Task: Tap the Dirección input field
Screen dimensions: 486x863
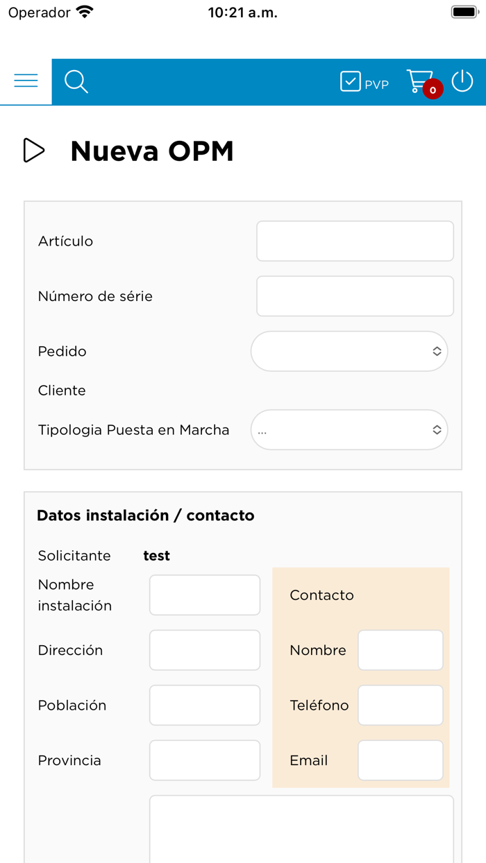Action: pos(205,650)
